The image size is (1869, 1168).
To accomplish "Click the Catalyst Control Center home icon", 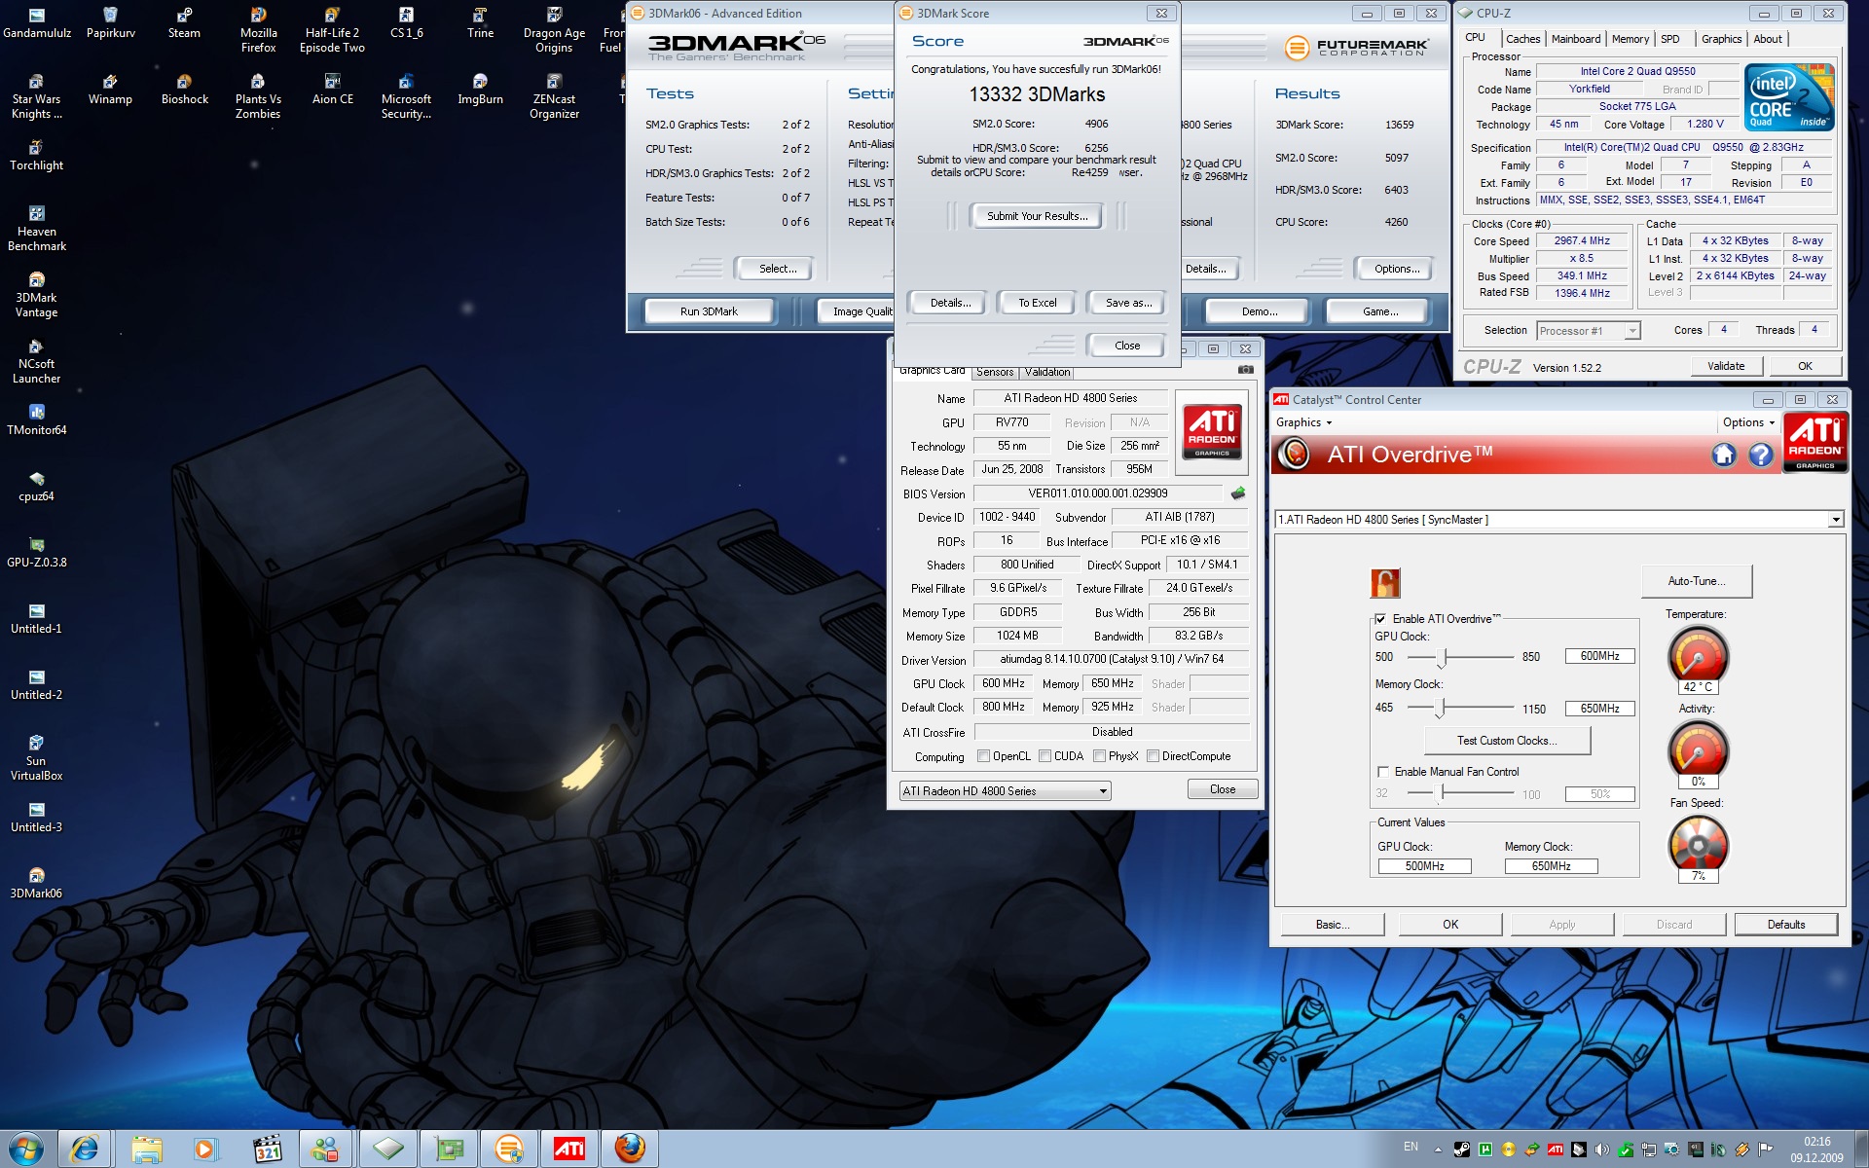I will point(1724,455).
